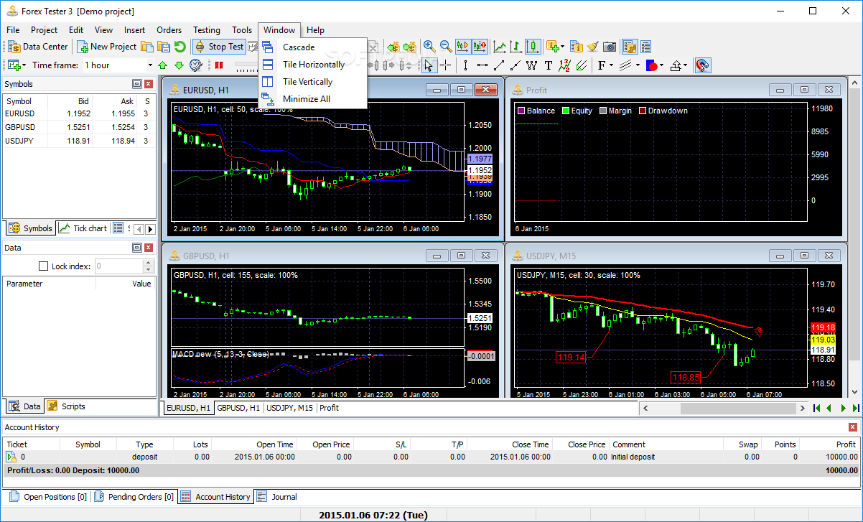Viewport: 863px width, 522px height.
Task: Open the Pending Orders [0] tab
Action: (x=134, y=497)
